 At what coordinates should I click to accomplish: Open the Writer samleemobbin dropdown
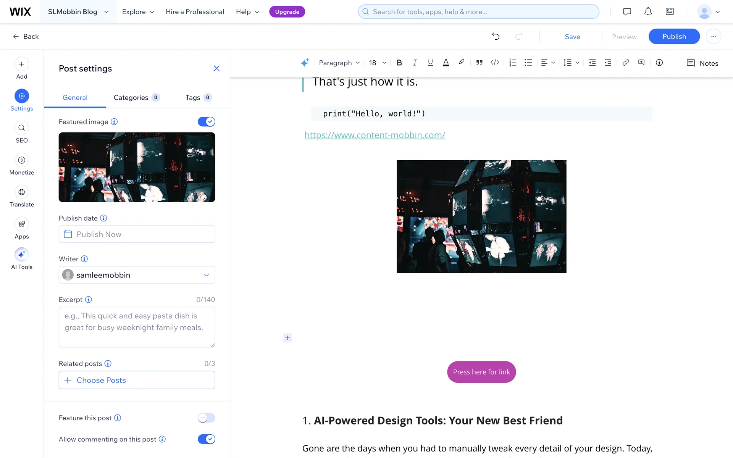tap(137, 275)
